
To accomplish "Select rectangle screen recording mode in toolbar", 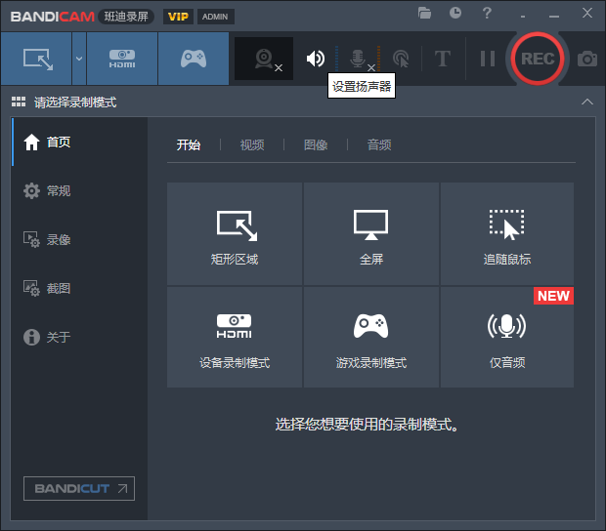I will click(x=36, y=59).
